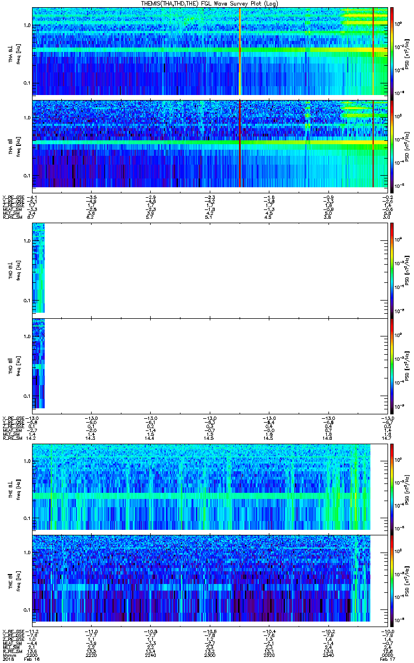
Task: Click the Feb 16 date label
Action: pos(32,659)
